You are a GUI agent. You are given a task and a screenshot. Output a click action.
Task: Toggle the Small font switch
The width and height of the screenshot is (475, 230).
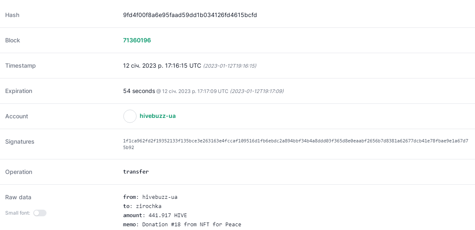click(x=40, y=213)
